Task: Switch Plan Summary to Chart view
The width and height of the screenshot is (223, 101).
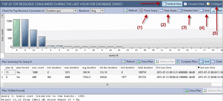Action: pos(217,61)
